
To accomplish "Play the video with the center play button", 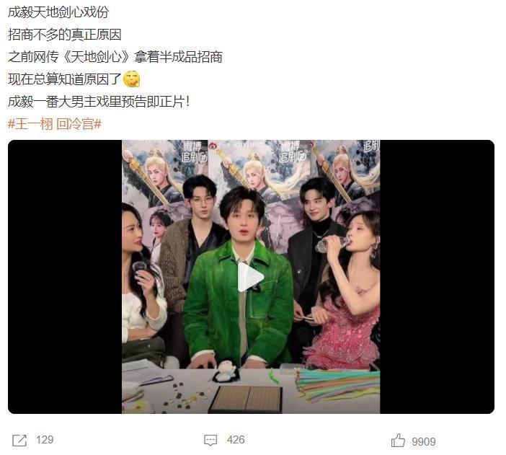I will [251, 277].
